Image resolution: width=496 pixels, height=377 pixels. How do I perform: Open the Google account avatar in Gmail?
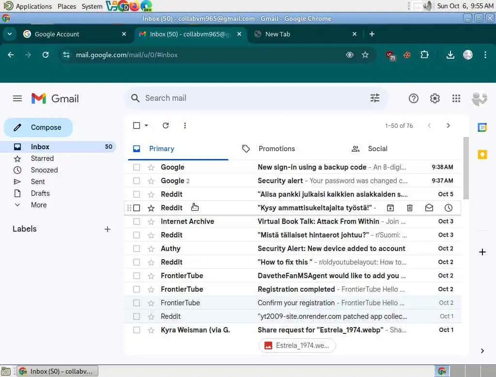click(479, 99)
